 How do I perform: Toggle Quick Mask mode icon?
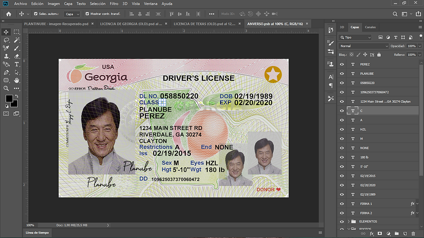click(x=6, y=114)
